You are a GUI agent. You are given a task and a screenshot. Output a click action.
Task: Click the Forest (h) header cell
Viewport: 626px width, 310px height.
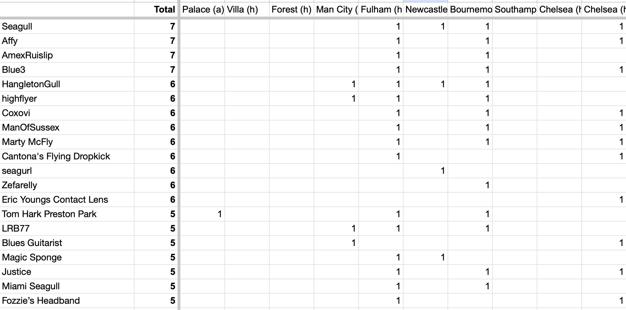coord(292,9)
